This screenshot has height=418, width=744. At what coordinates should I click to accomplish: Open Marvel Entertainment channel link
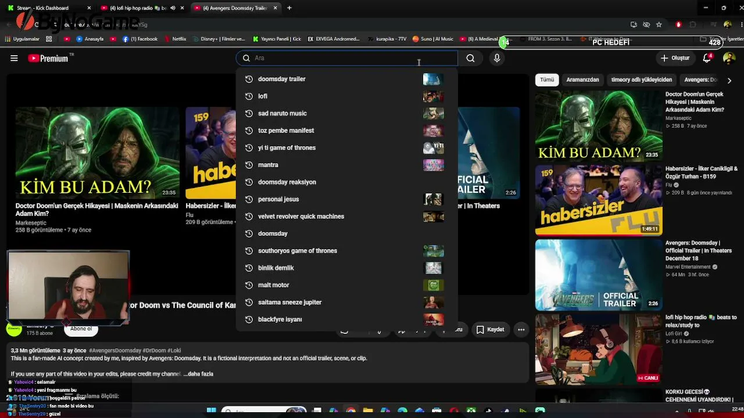(x=688, y=267)
